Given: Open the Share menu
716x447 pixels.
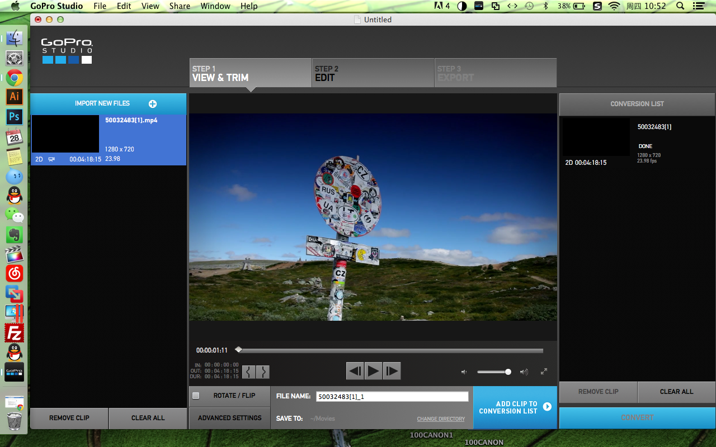Looking at the screenshot, I should pos(180,6).
